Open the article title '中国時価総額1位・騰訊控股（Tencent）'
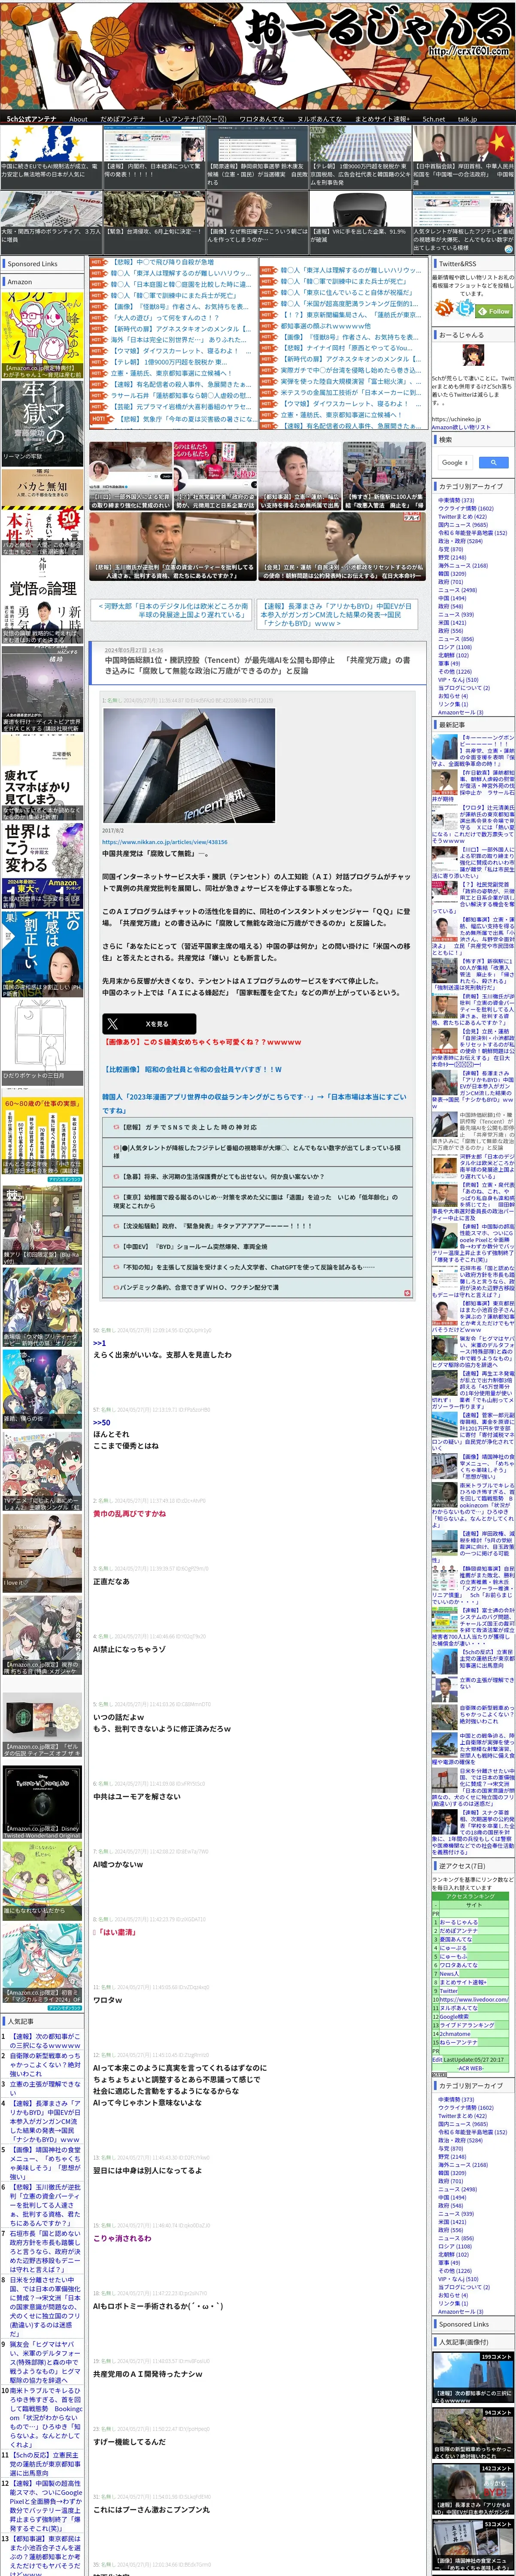 pos(257,665)
